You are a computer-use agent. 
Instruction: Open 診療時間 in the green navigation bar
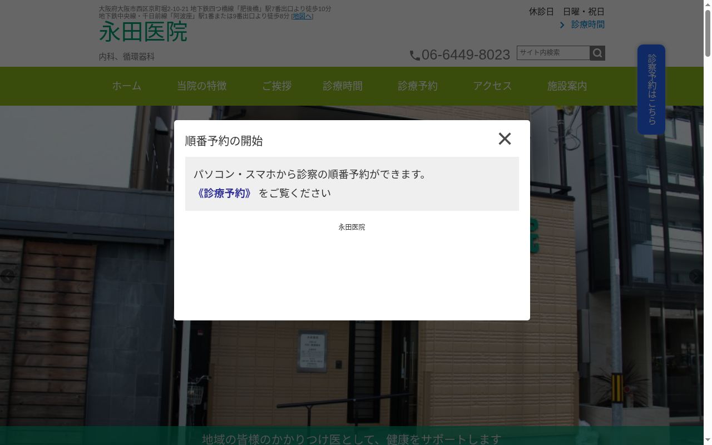point(343,86)
